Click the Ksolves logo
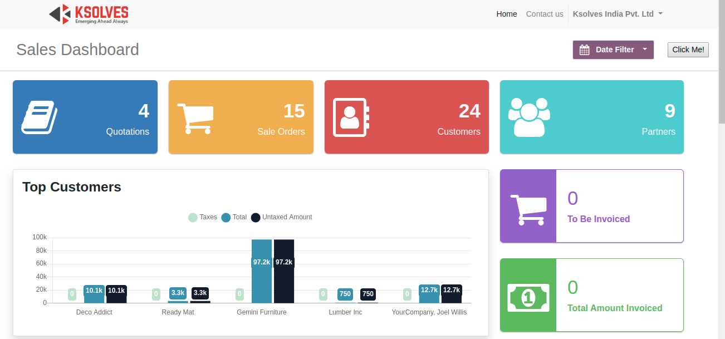 89,14
